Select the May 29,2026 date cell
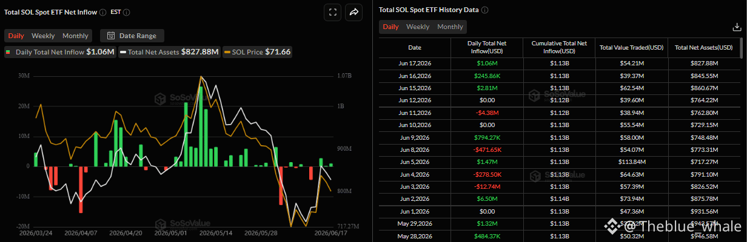The image size is (747, 242). (x=415, y=224)
